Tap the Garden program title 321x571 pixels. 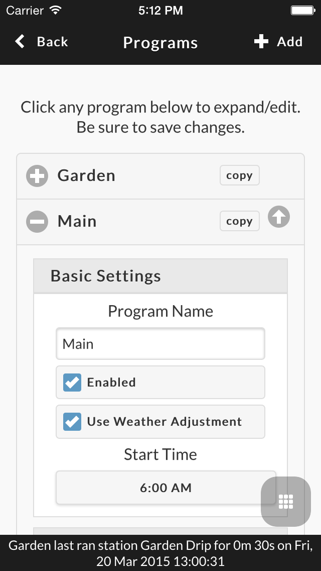coord(87,175)
